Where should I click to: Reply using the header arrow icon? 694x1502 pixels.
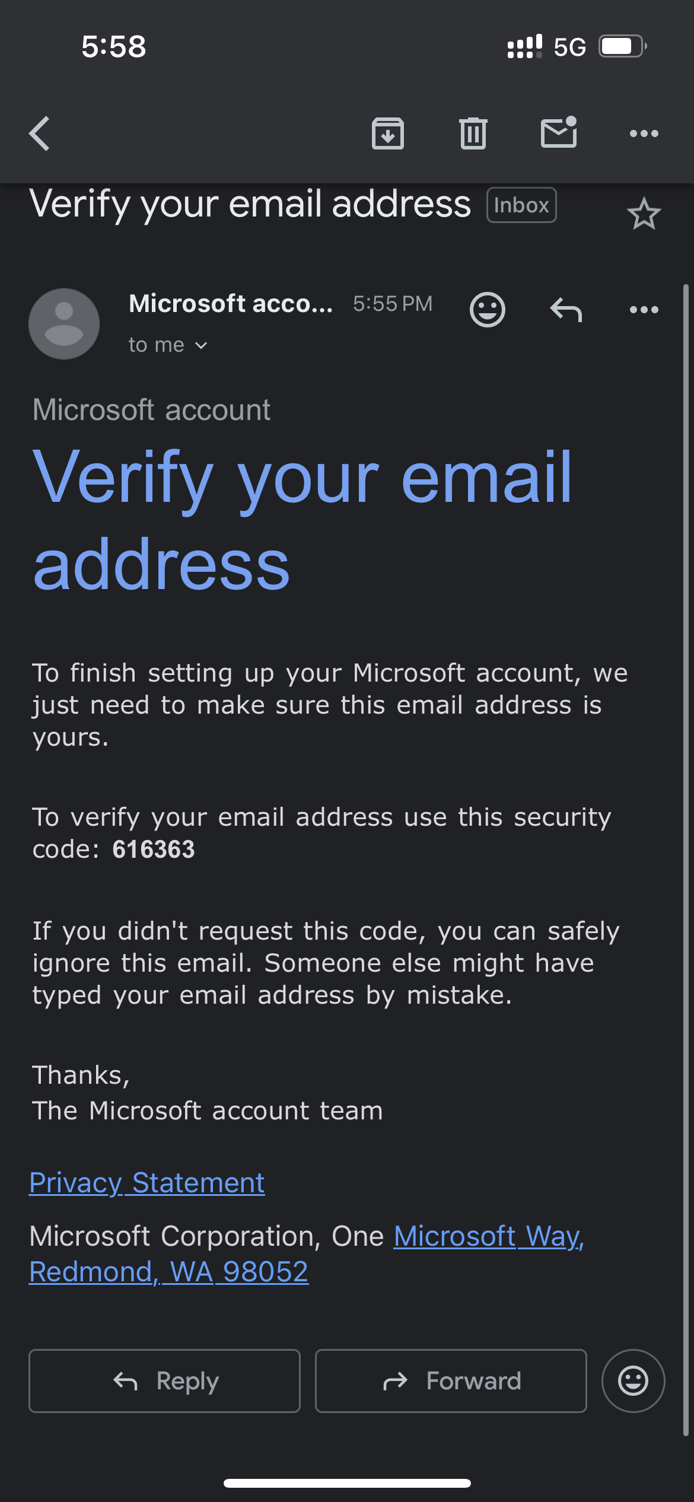(566, 310)
